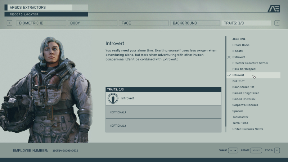288x162 pixels.
Task: Pick the Raised Enlightened trait
Action: (x=246, y=93)
